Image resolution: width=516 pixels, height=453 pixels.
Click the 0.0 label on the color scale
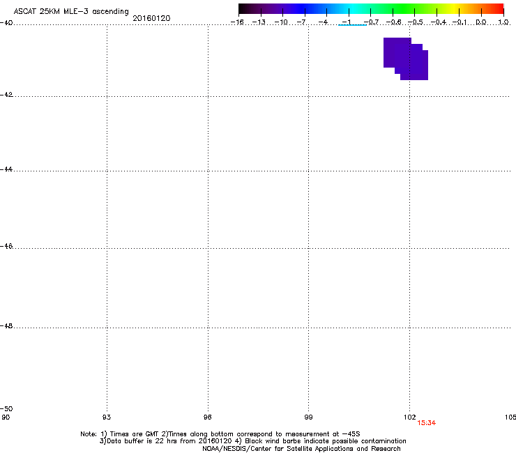pos(481,22)
